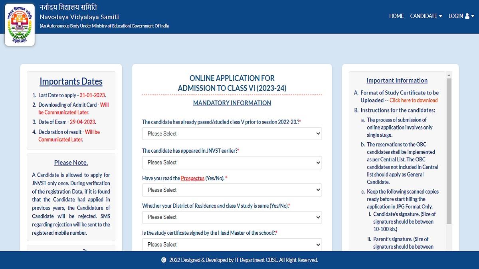Open the class V passed/studied dropdown
Image resolution: width=479 pixels, height=269 pixels.
(x=232, y=134)
